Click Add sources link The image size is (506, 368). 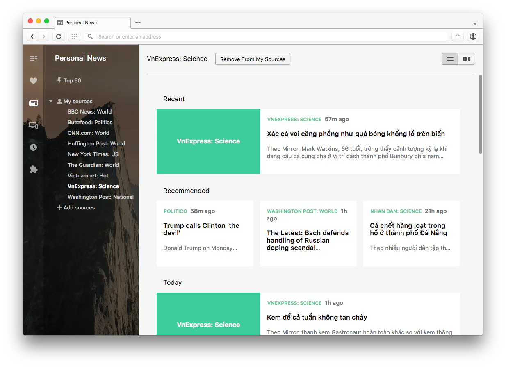76,207
